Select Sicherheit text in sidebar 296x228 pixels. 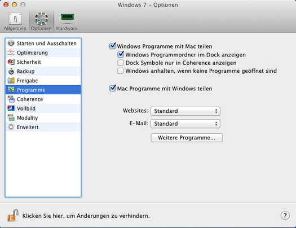coord(29,62)
